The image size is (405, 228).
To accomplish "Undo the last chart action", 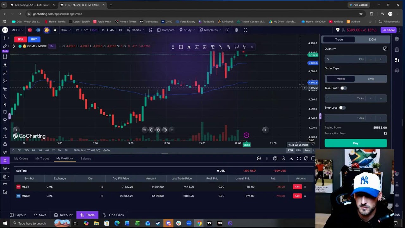I will pos(145,130).
